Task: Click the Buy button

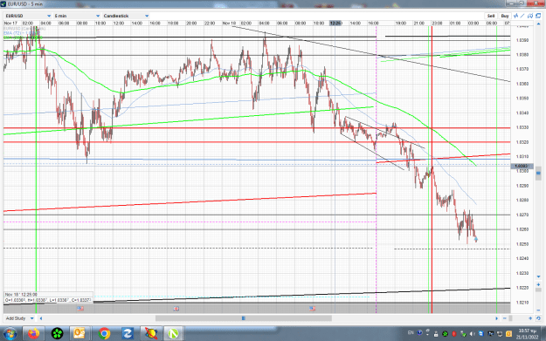Action: 505,16
